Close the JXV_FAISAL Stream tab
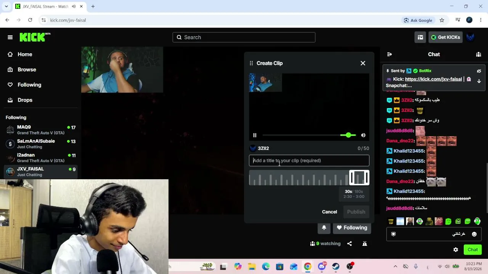488x274 pixels. 82,6
